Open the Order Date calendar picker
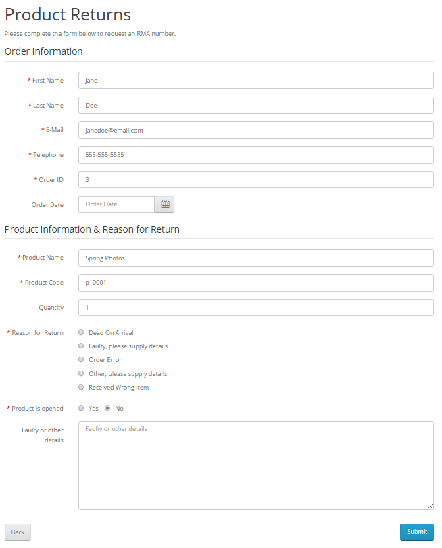 164,204
